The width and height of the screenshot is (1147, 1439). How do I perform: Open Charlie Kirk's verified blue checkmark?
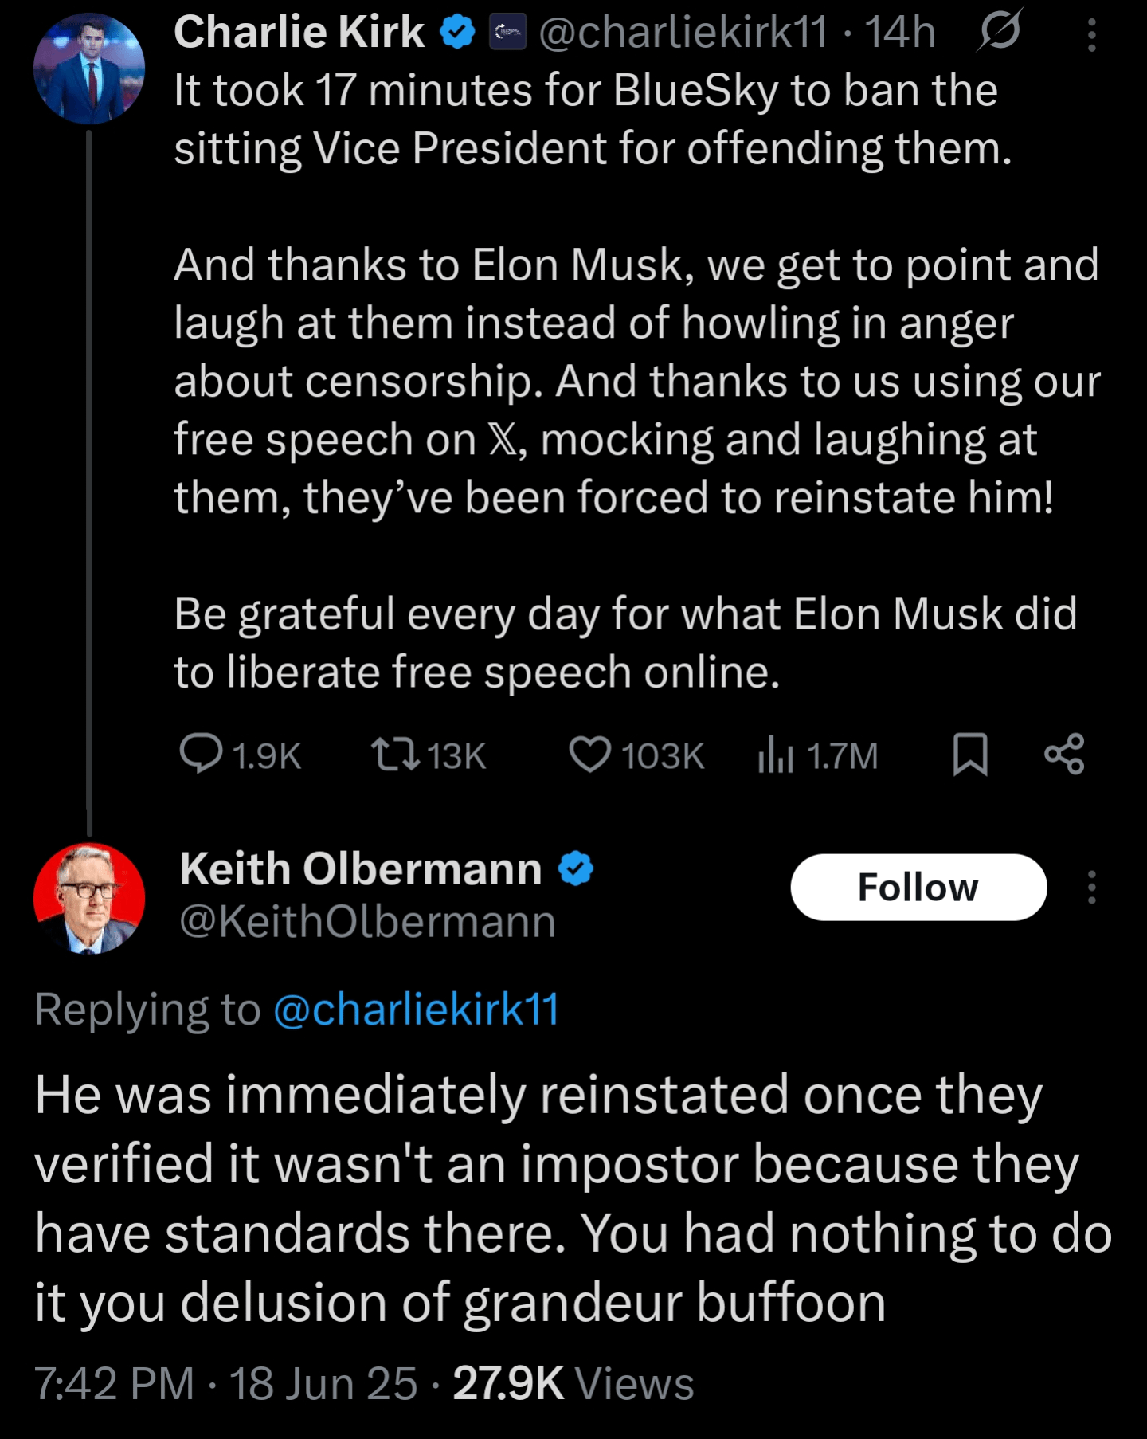(458, 33)
